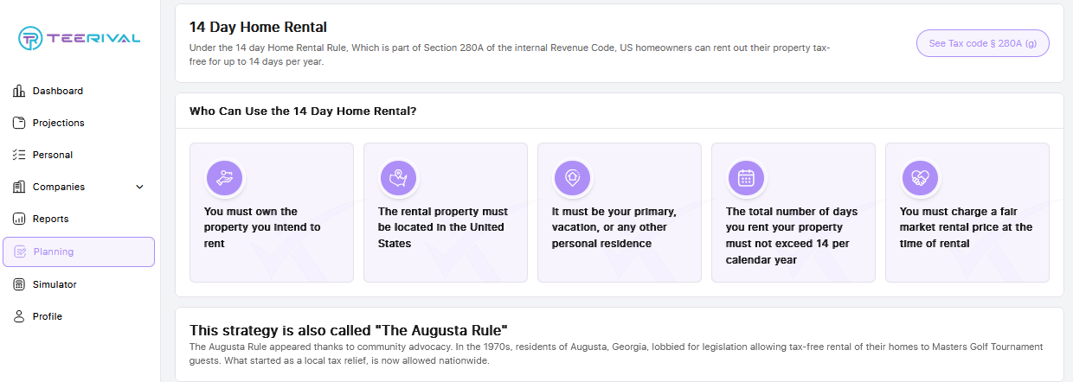
Task: Open See Tax code § 280A (g)
Action: (983, 43)
